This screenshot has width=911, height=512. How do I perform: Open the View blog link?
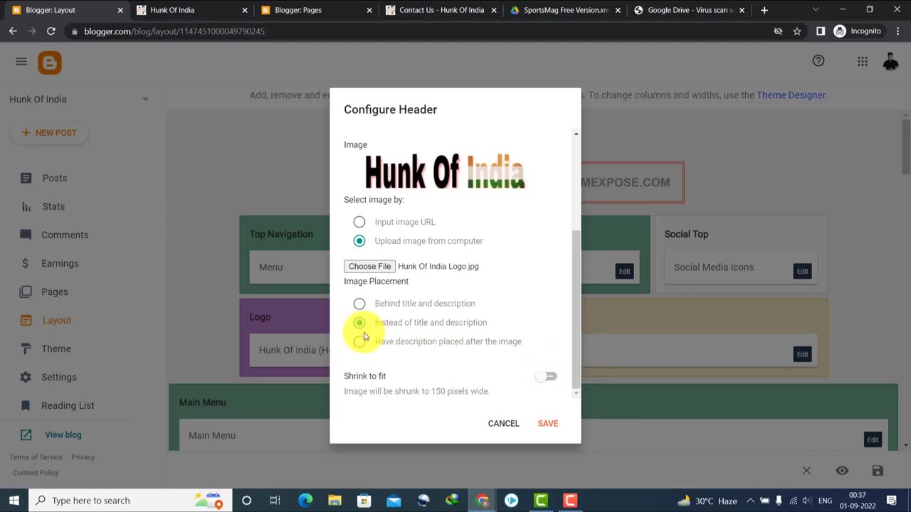[x=63, y=434]
